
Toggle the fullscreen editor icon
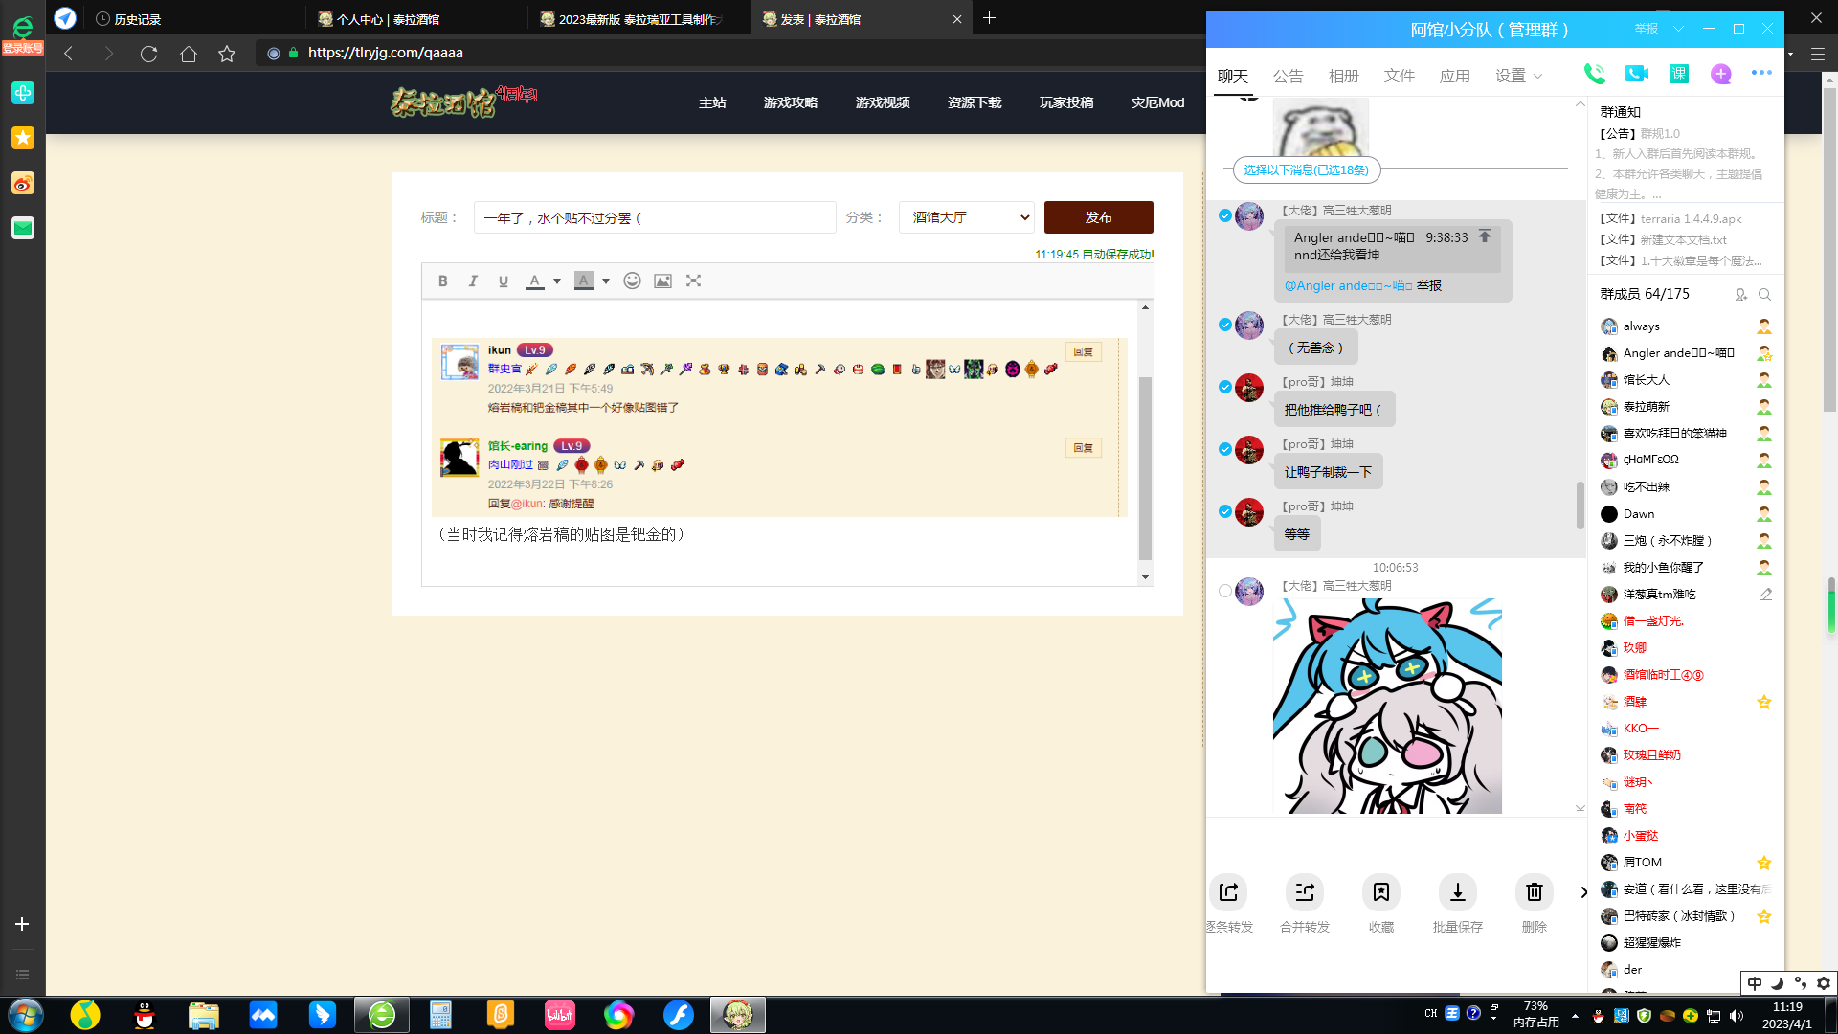point(694,281)
